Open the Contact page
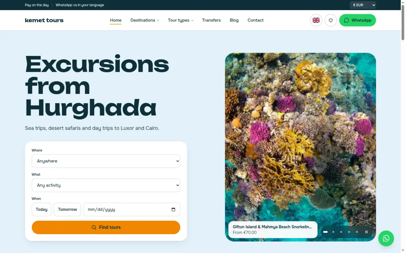The width and height of the screenshot is (405, 253). 255,20
